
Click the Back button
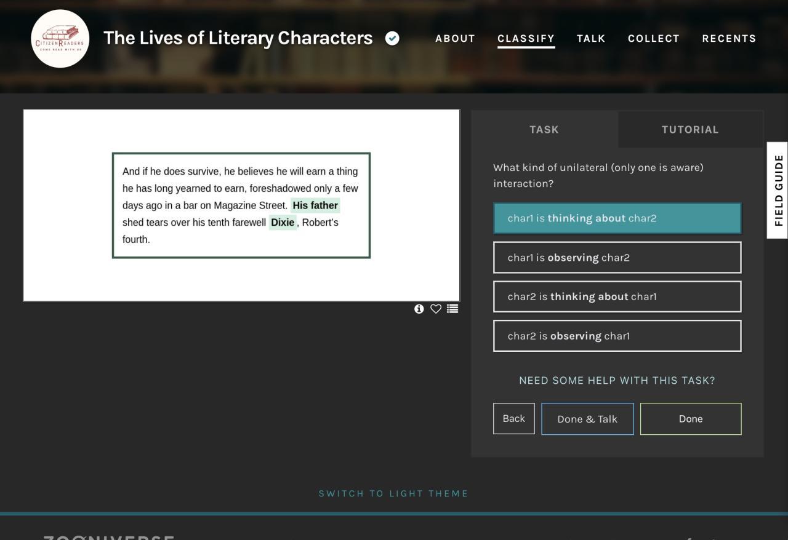click(514, 419)
